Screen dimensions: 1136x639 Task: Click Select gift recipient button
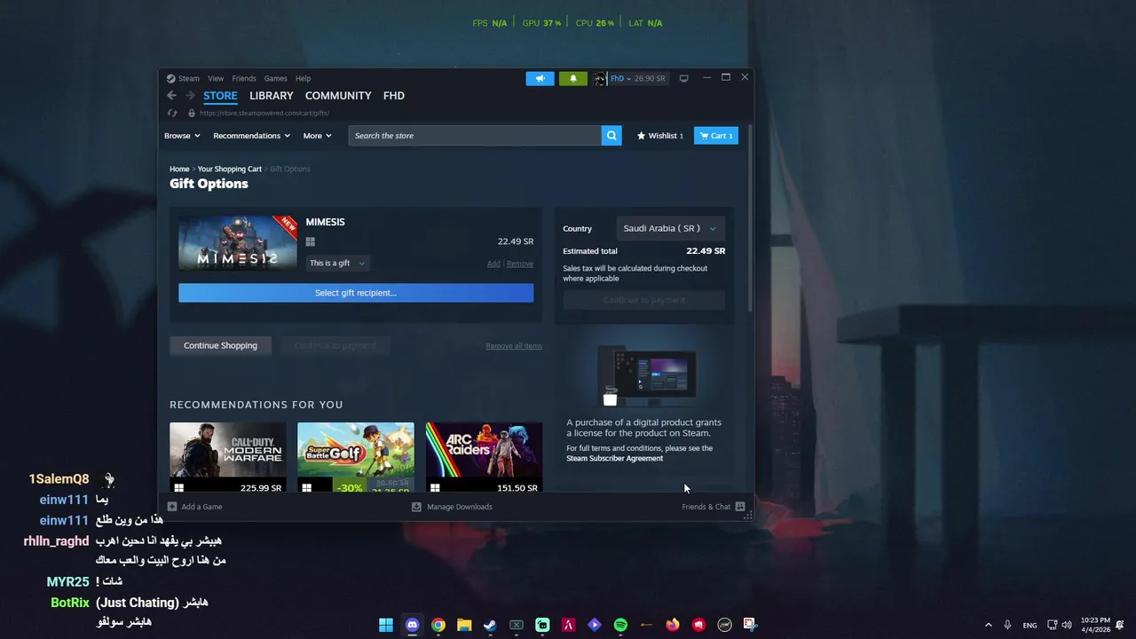[x=356, y=293]
